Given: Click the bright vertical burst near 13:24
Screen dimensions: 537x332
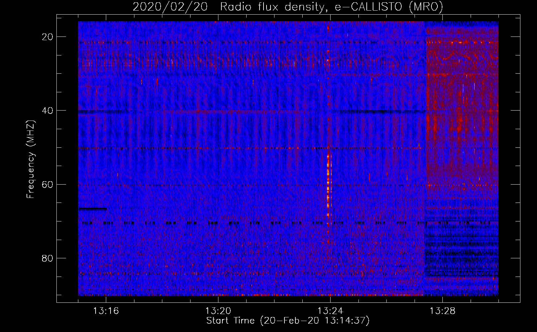Looking at the screenshot, I should tap(329, 186).
